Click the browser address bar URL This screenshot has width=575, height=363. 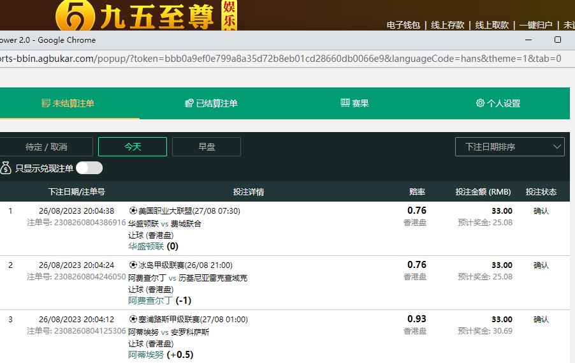[x=280, y=59]
